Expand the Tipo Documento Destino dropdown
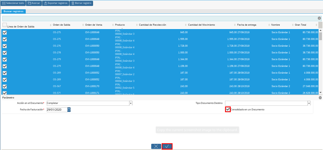The image size is (323, 150). 309,103
